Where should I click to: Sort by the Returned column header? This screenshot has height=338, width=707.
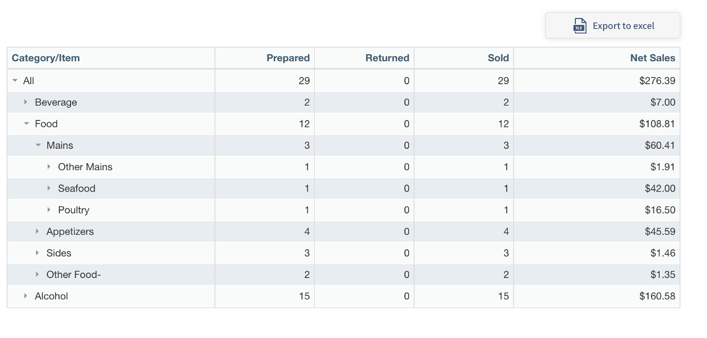point(387,58)
